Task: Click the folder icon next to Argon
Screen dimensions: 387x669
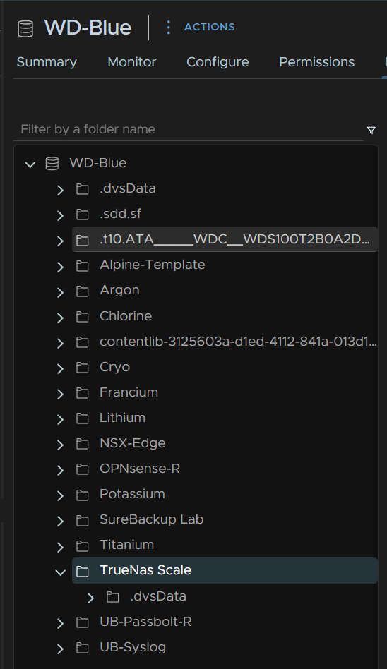Action: [83, 291]
